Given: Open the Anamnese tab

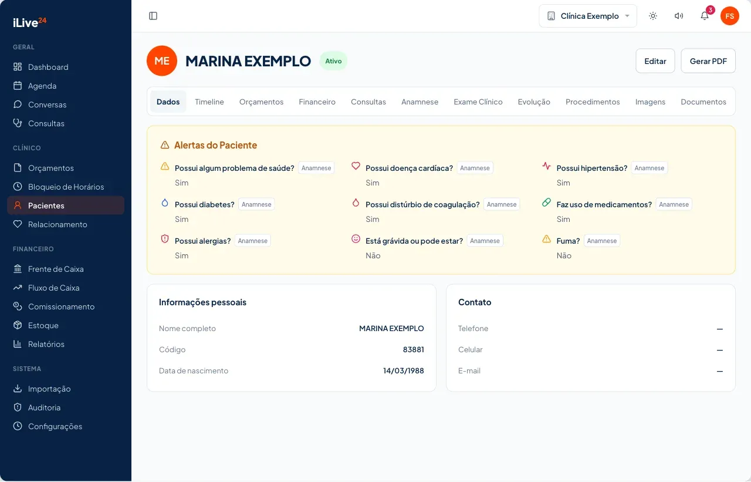Looking at the screenshot, I should coord(420,102).
